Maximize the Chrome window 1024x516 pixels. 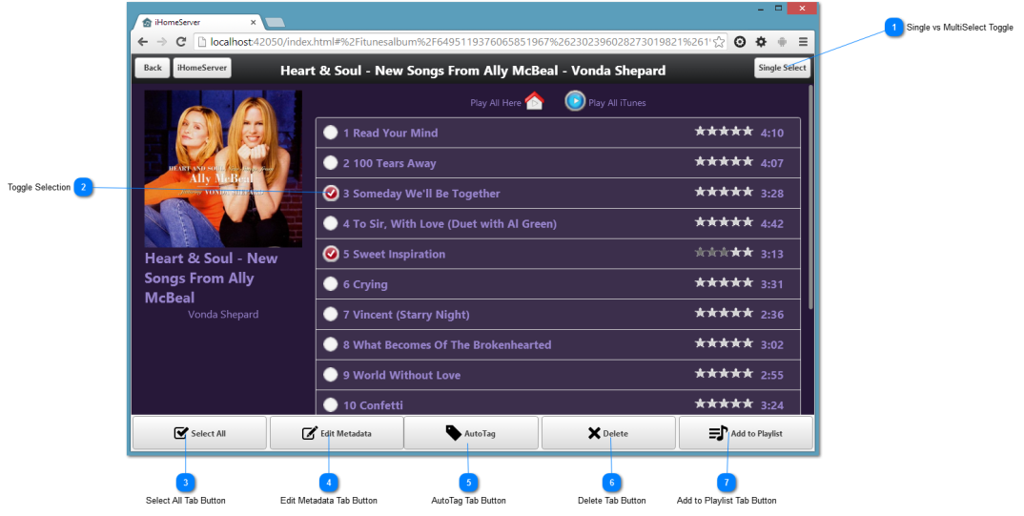[778, 8]
